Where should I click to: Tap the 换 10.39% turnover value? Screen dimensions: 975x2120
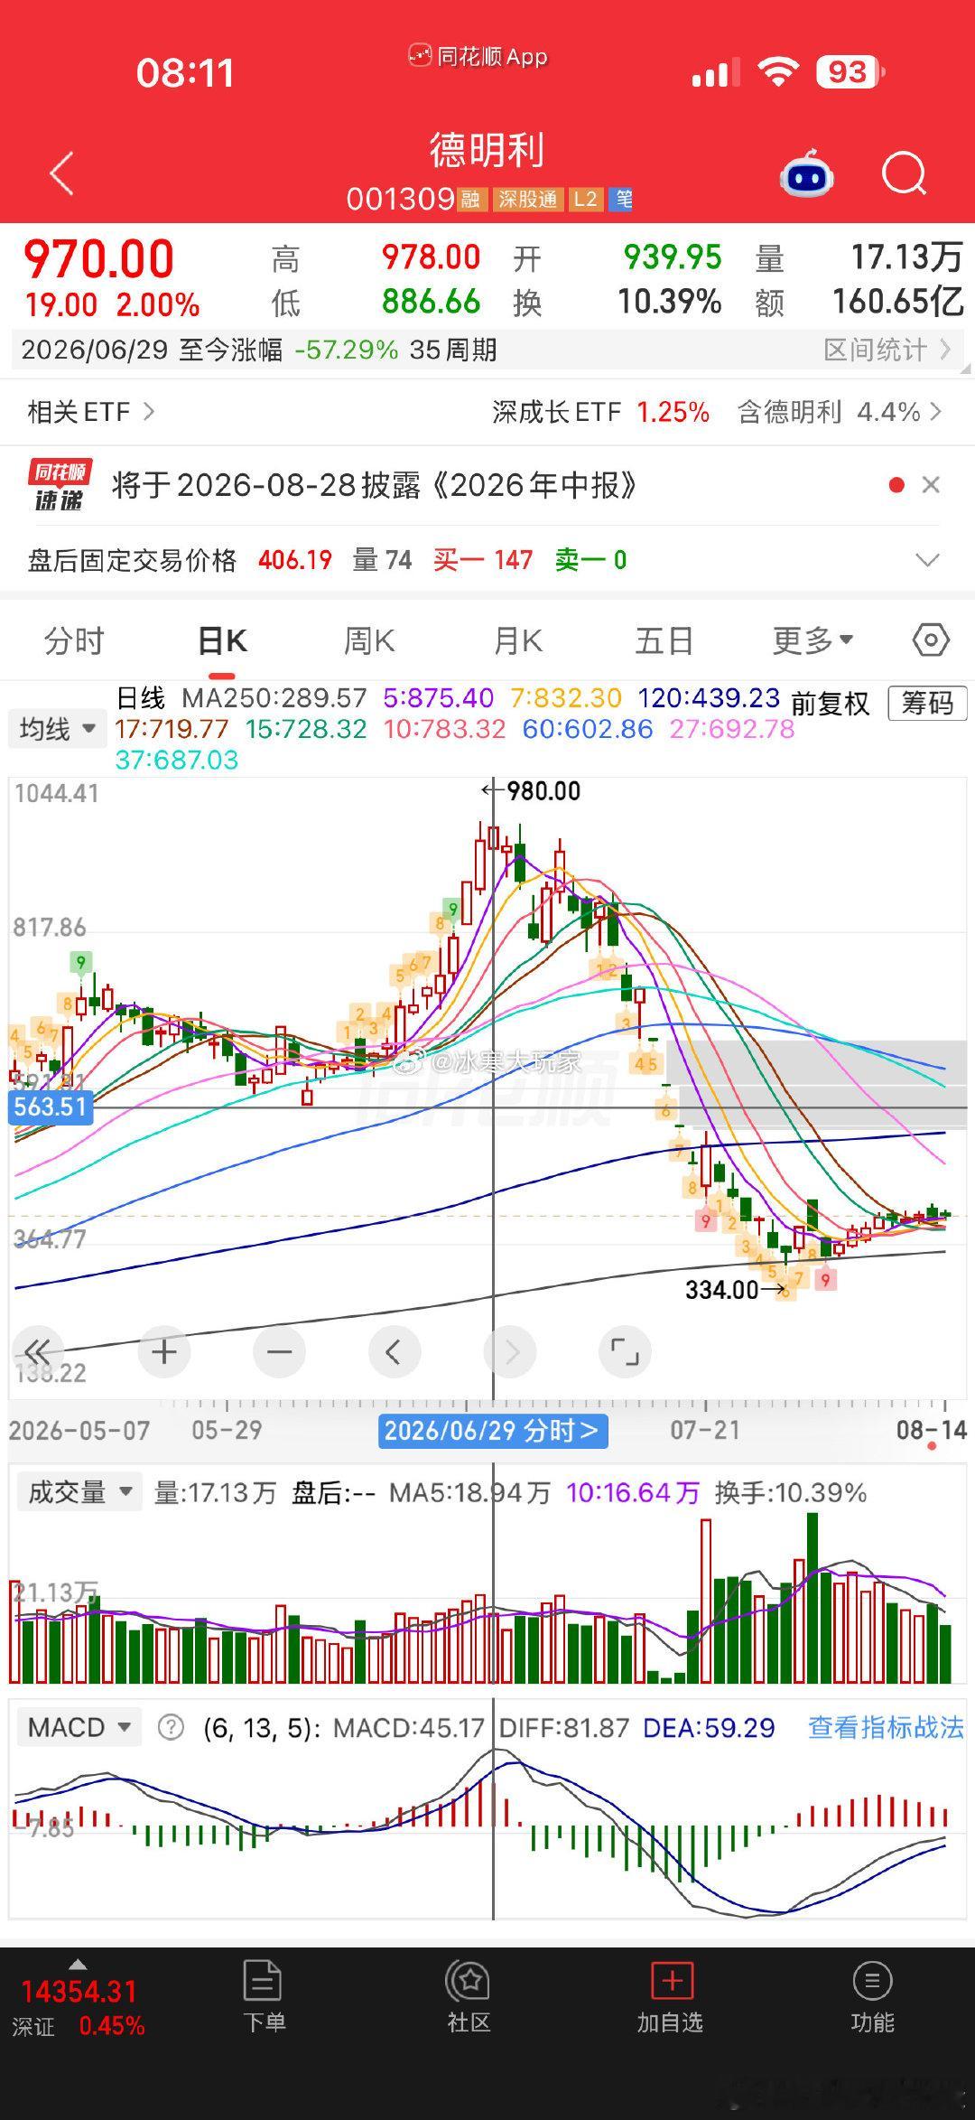pyautogui.click(x=669, y=302)
